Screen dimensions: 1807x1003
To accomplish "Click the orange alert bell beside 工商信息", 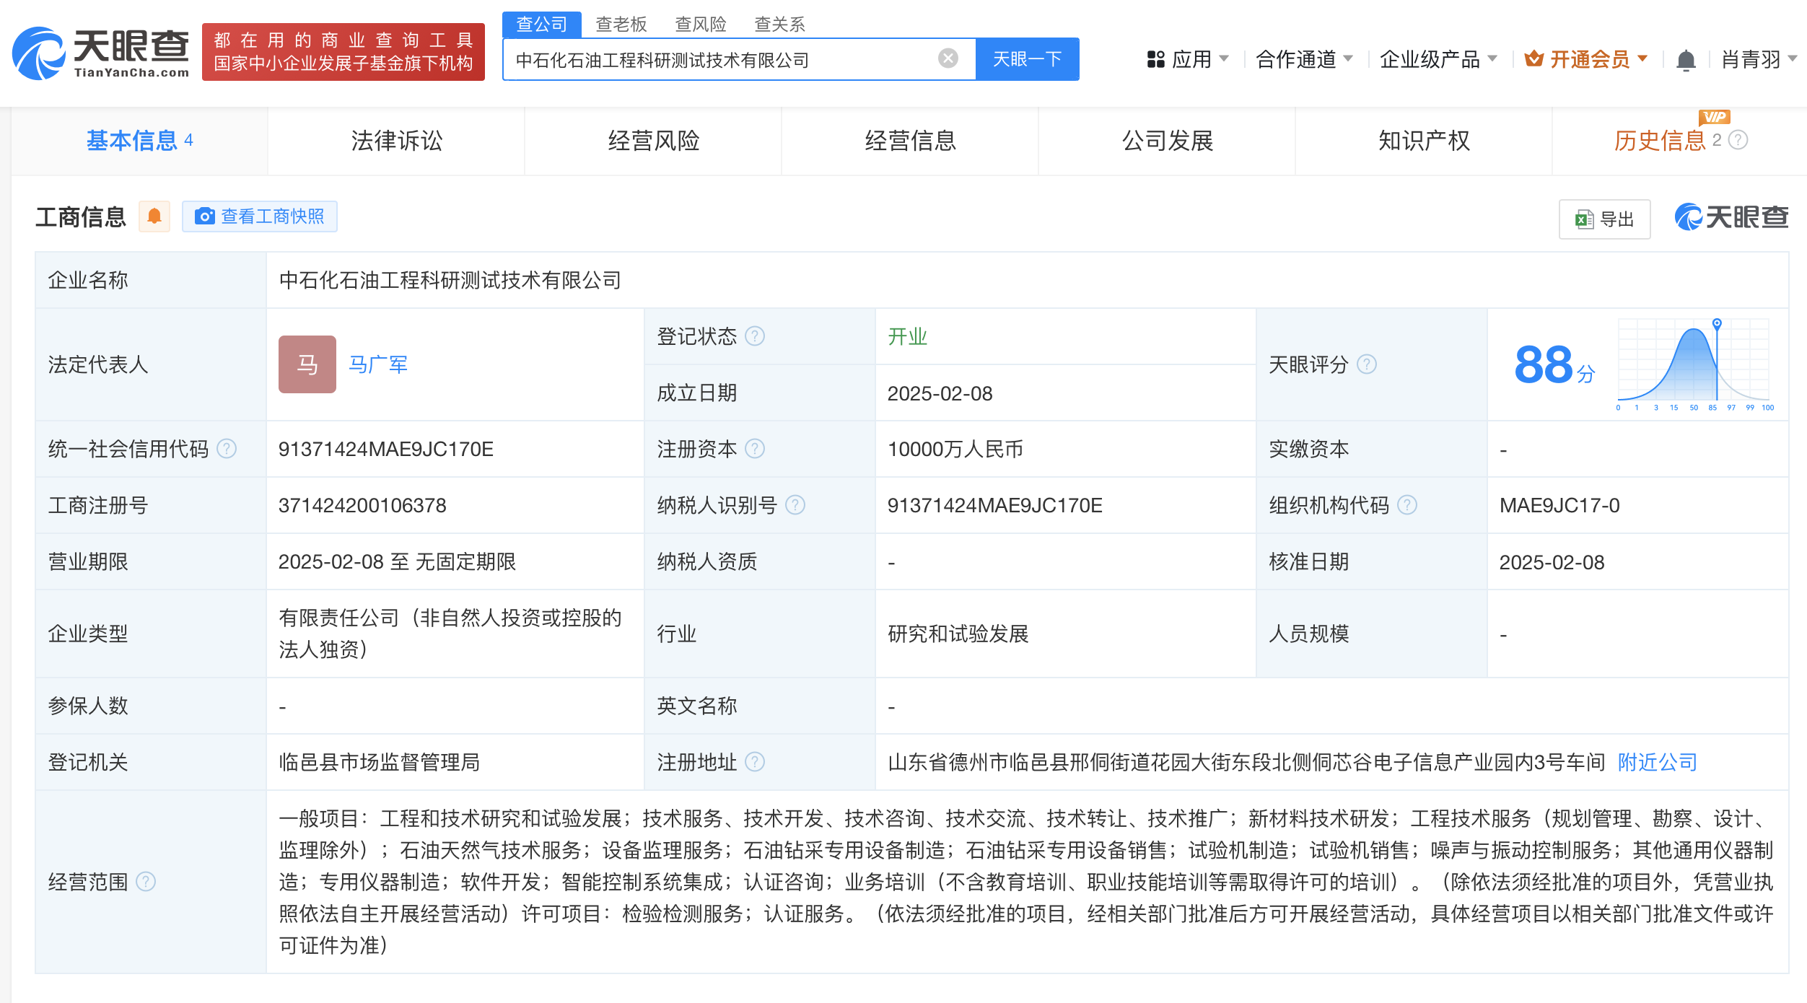I will point(154,216).
